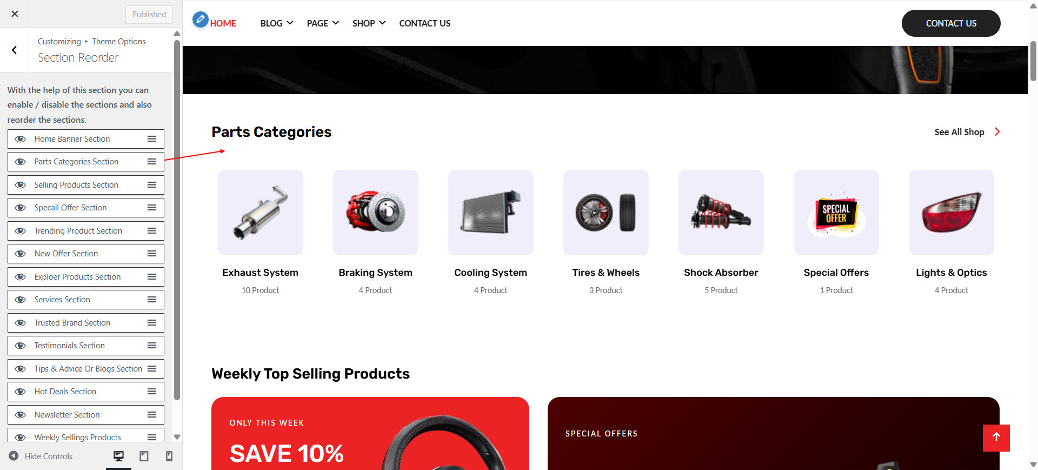Switch to mobile preview device icon
The image size is (1038, 470).
169,456
